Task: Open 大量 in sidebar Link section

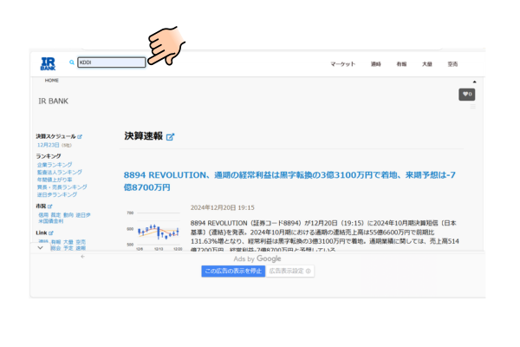Action: [x=68, y=242]
